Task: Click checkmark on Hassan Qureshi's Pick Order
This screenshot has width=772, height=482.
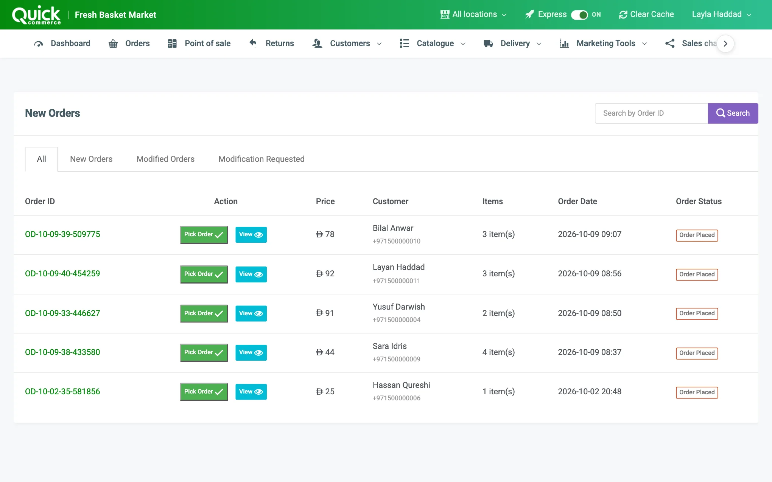Action: 219,392
